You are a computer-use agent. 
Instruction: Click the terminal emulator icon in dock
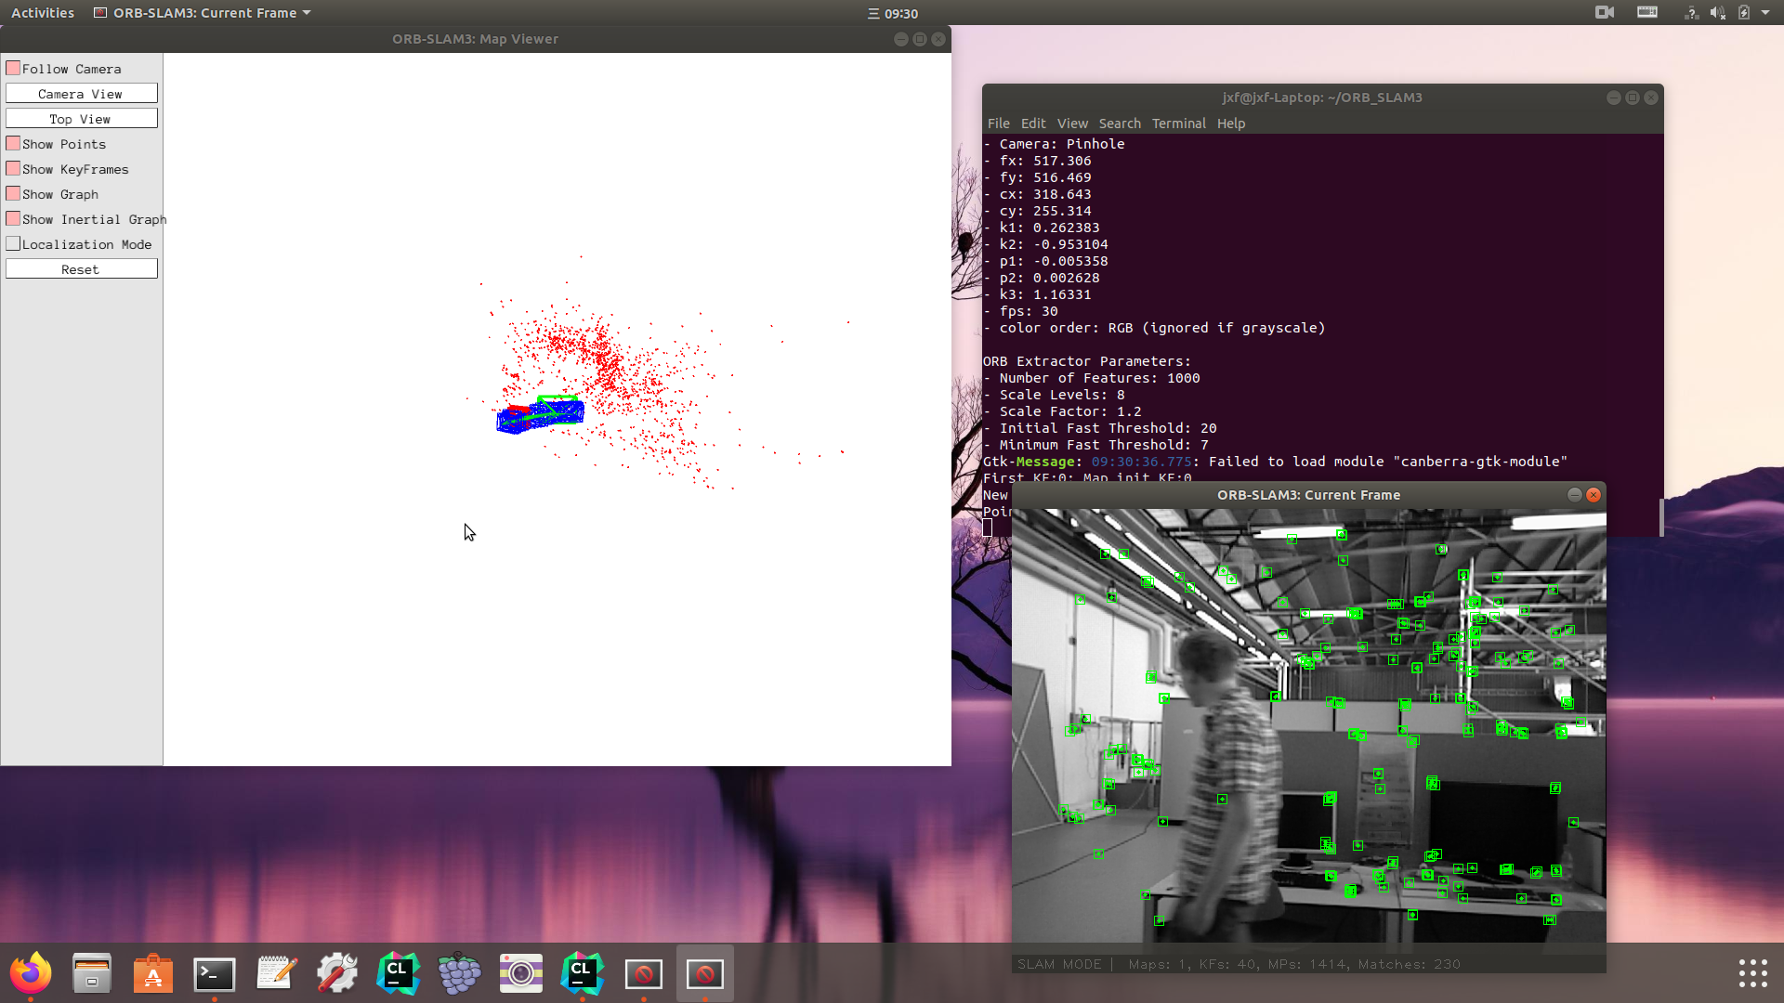pos(213,973)
